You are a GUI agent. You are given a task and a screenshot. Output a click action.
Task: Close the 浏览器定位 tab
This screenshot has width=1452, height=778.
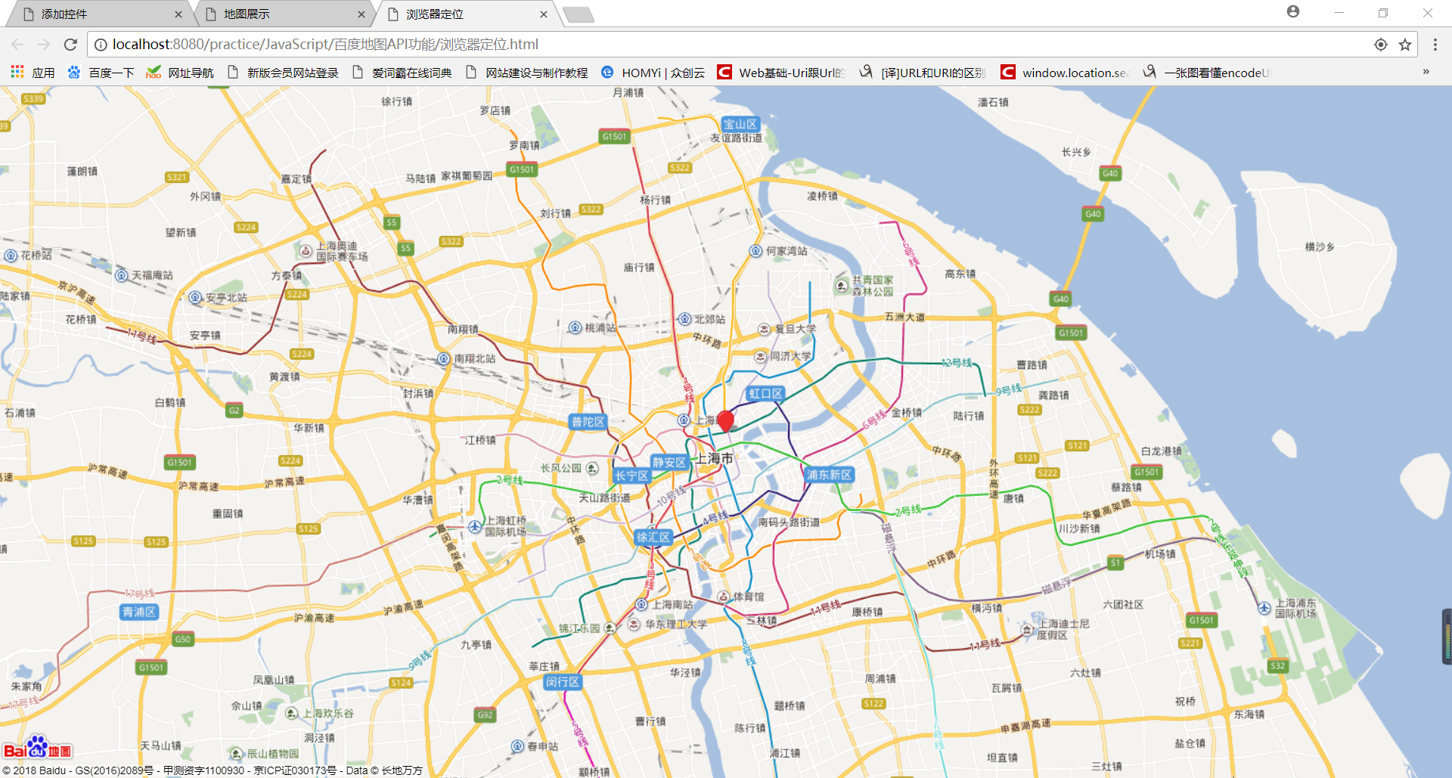coord(544,14)
